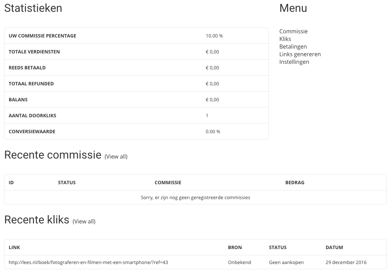This screenshot has width=391, height=272.
Task: Click the COMMISSIE column header
Action: (x=168, y=182)
